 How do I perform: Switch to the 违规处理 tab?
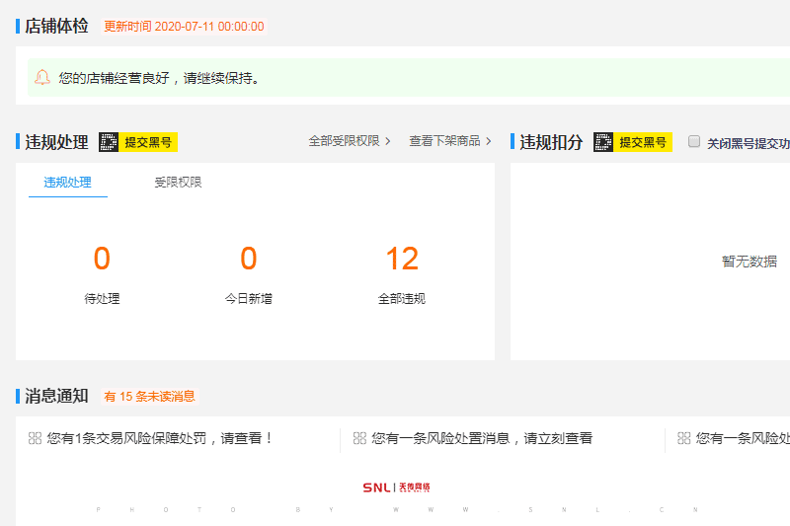67,183
